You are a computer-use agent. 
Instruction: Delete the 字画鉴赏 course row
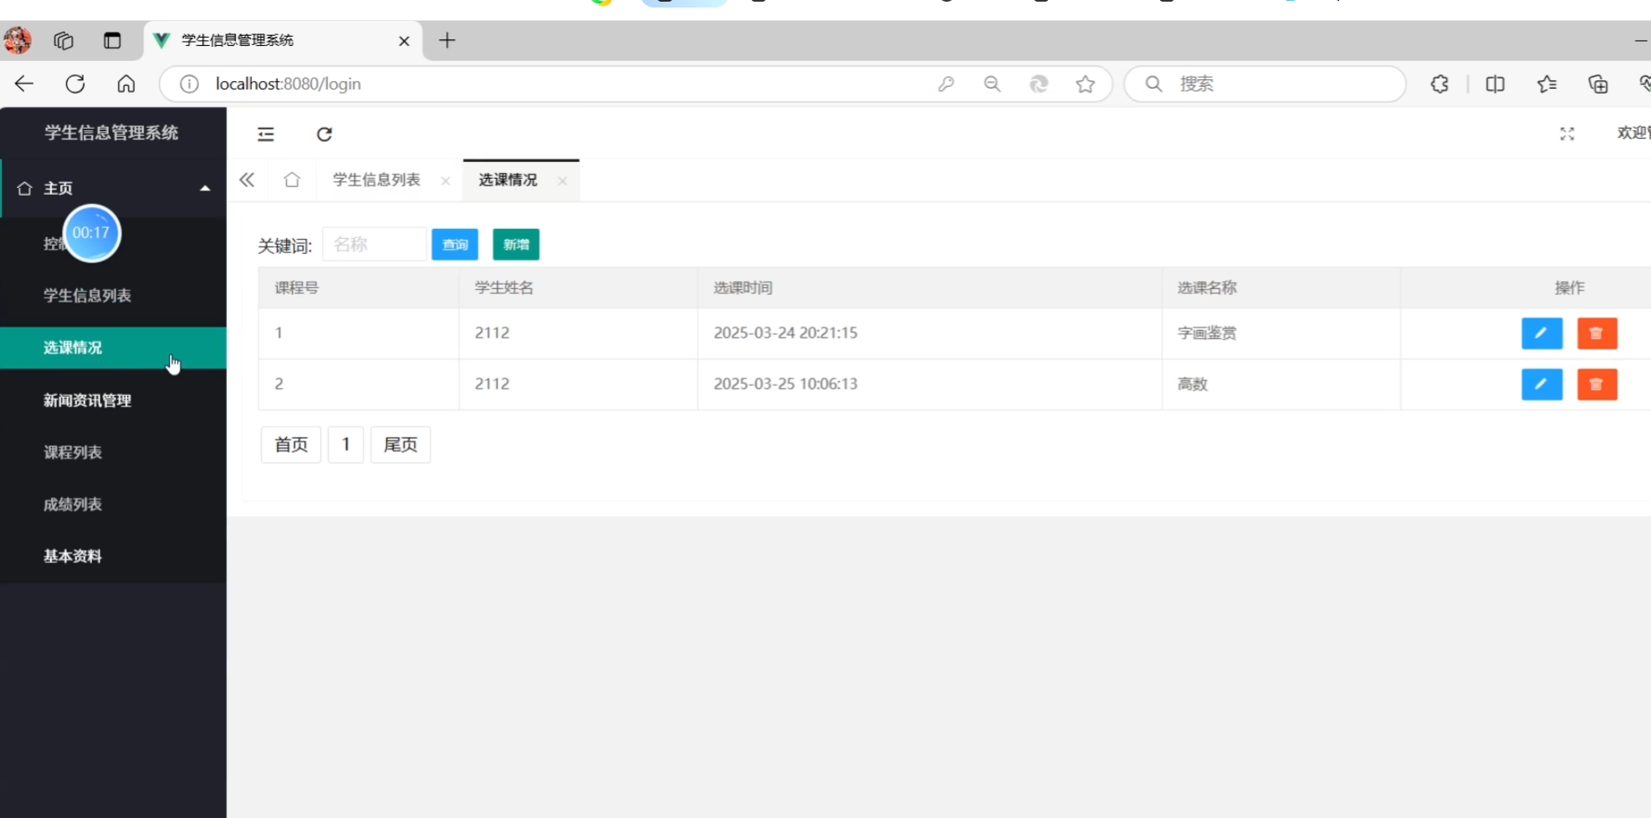click(1597, 333)
